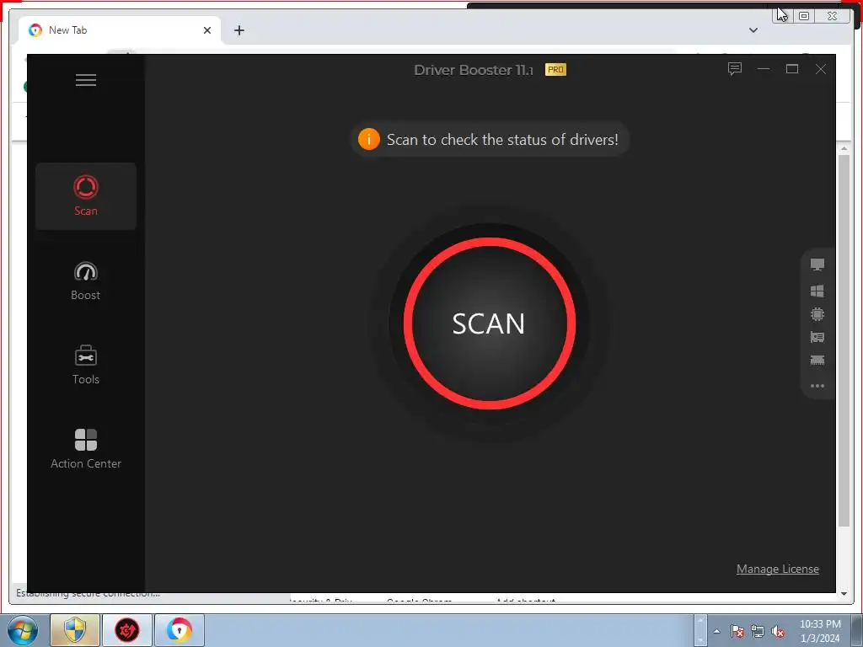
Task: Click the PRO badge next to title
Action: [x=555, y=70]
